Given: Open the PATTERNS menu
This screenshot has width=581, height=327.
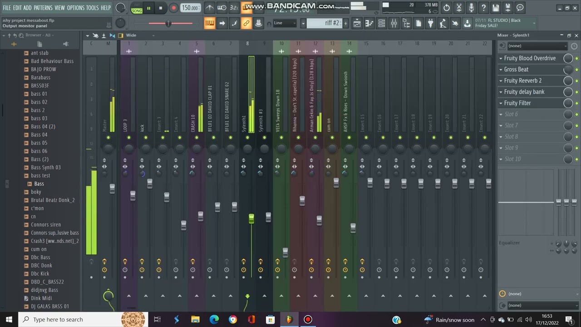Looking at the screenshot, I should coord(43,8).
